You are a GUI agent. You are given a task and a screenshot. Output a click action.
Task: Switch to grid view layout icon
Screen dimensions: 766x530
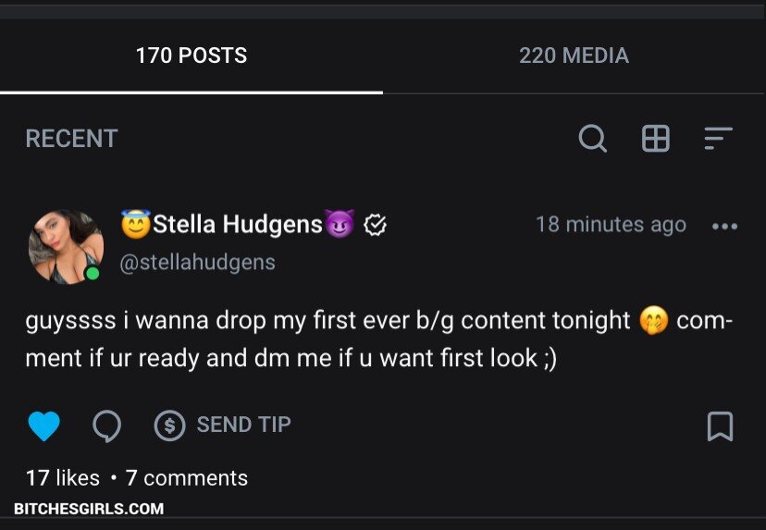point(655,139)
